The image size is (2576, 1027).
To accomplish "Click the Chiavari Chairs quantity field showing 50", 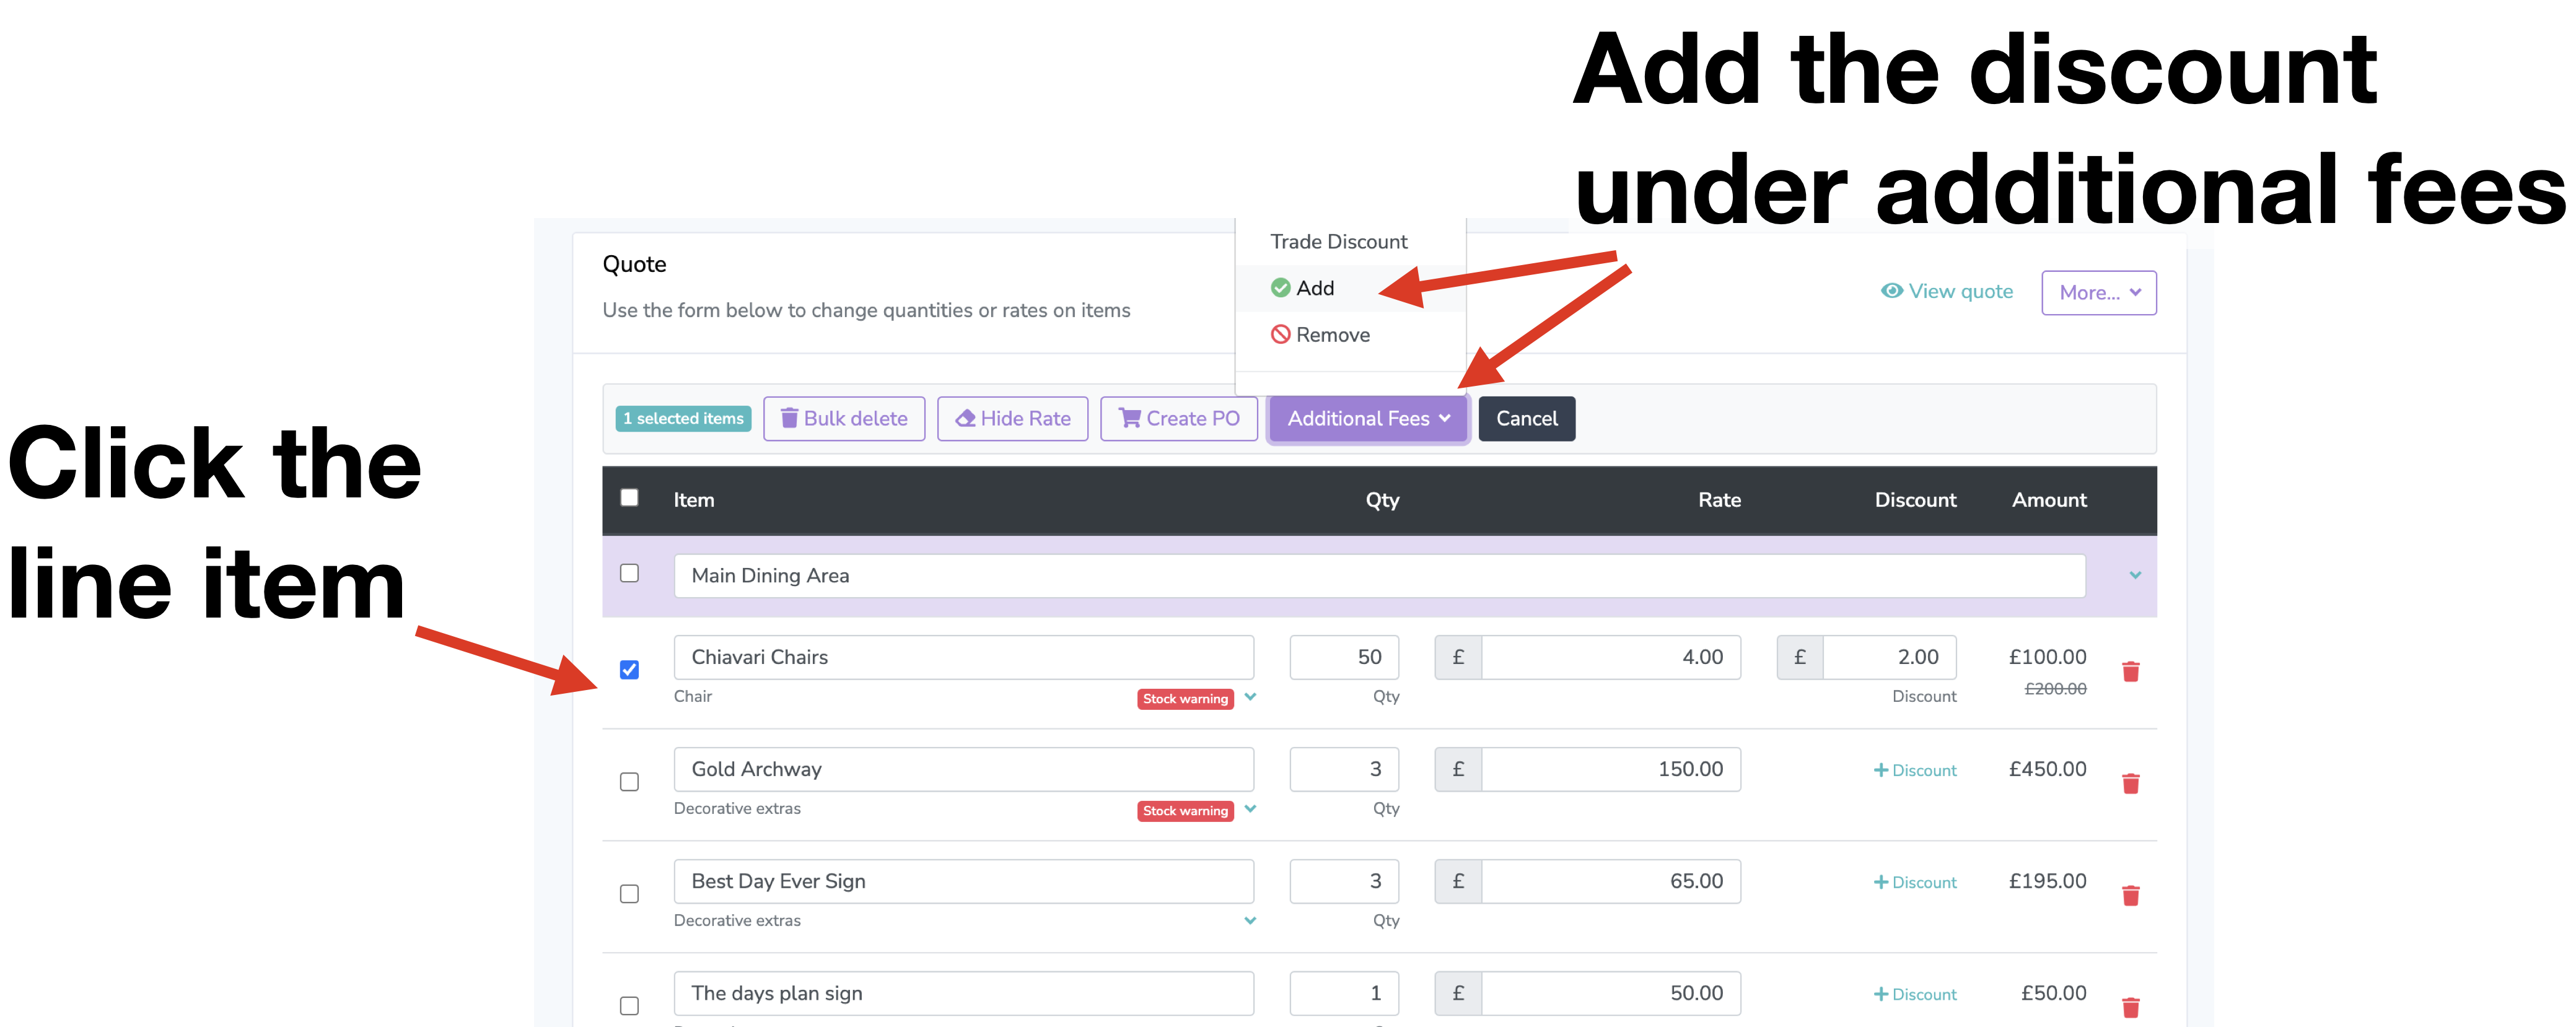I will coord(1344,657).
